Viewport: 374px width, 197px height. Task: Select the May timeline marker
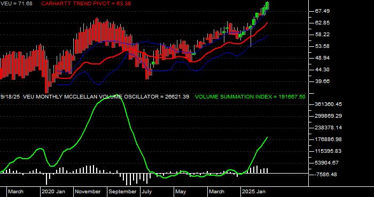[181, 192]
